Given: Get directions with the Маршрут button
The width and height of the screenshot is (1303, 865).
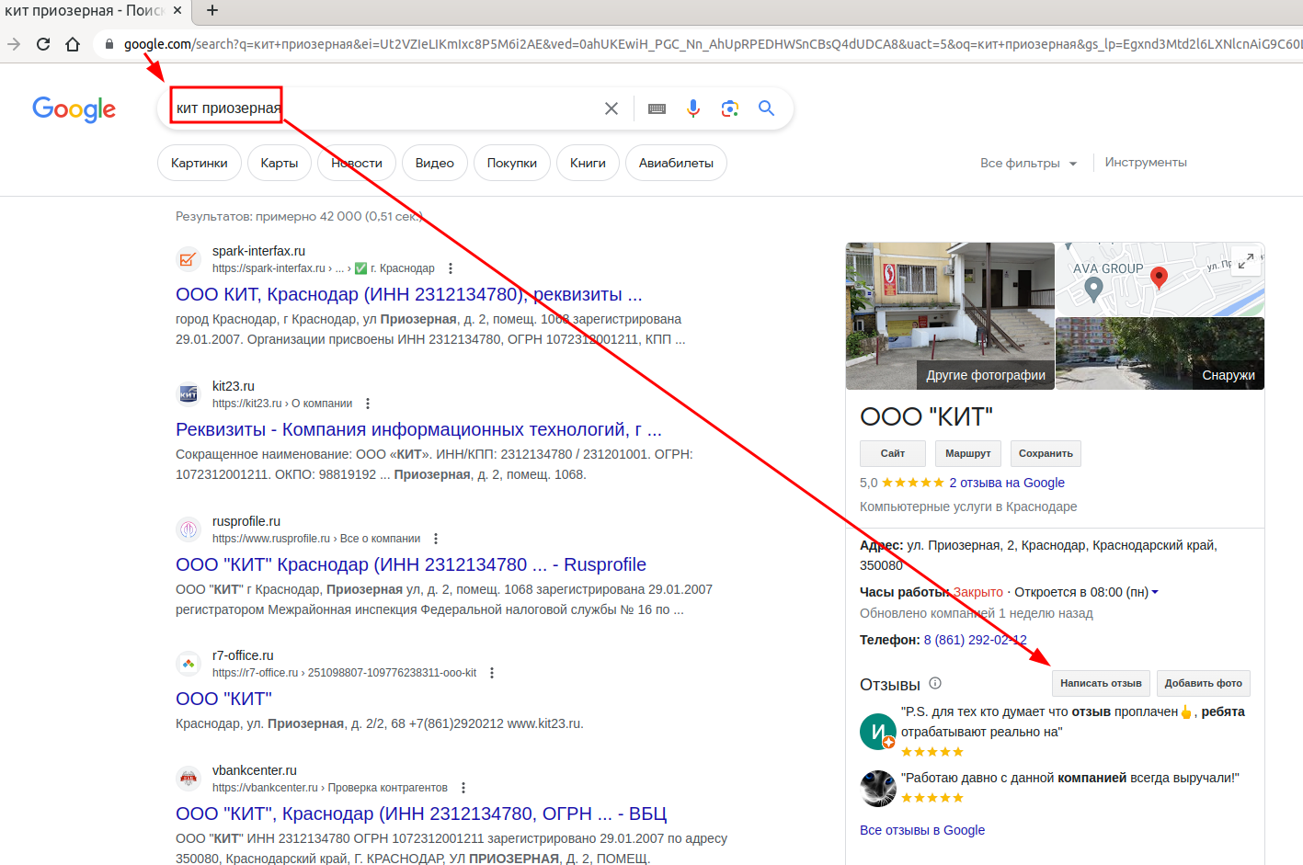Looking at the screenshot, I should (967, 453).
